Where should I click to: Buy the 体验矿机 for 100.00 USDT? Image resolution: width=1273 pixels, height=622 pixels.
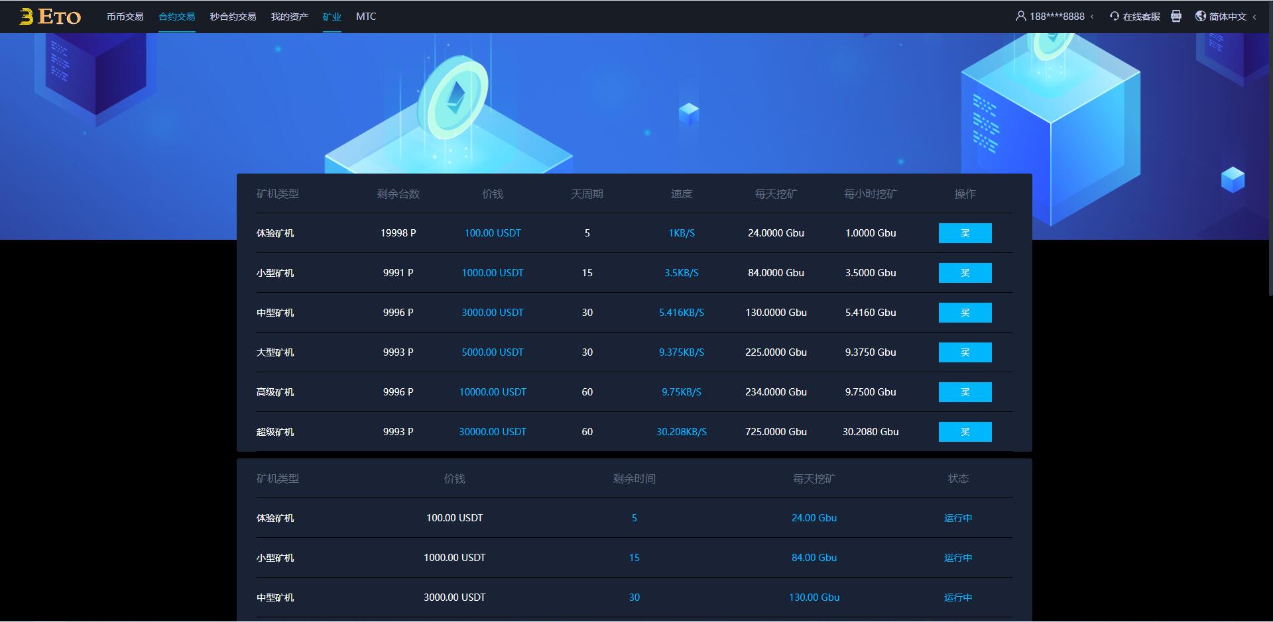(x=965, y=233)
